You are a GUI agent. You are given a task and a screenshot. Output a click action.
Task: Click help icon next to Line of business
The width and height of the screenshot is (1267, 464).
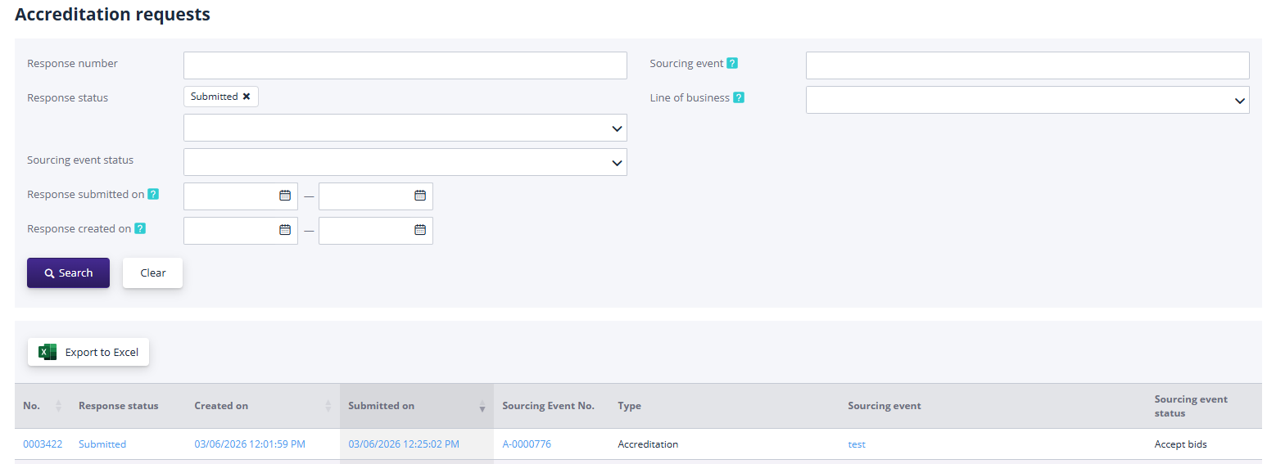click(738, 97)
